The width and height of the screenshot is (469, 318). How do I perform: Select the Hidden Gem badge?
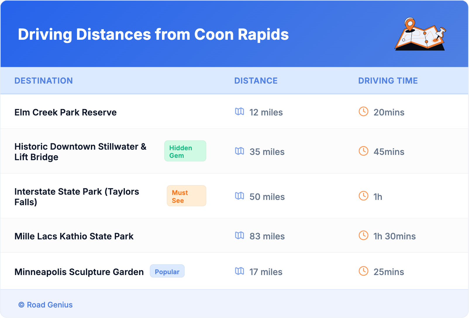185,151
